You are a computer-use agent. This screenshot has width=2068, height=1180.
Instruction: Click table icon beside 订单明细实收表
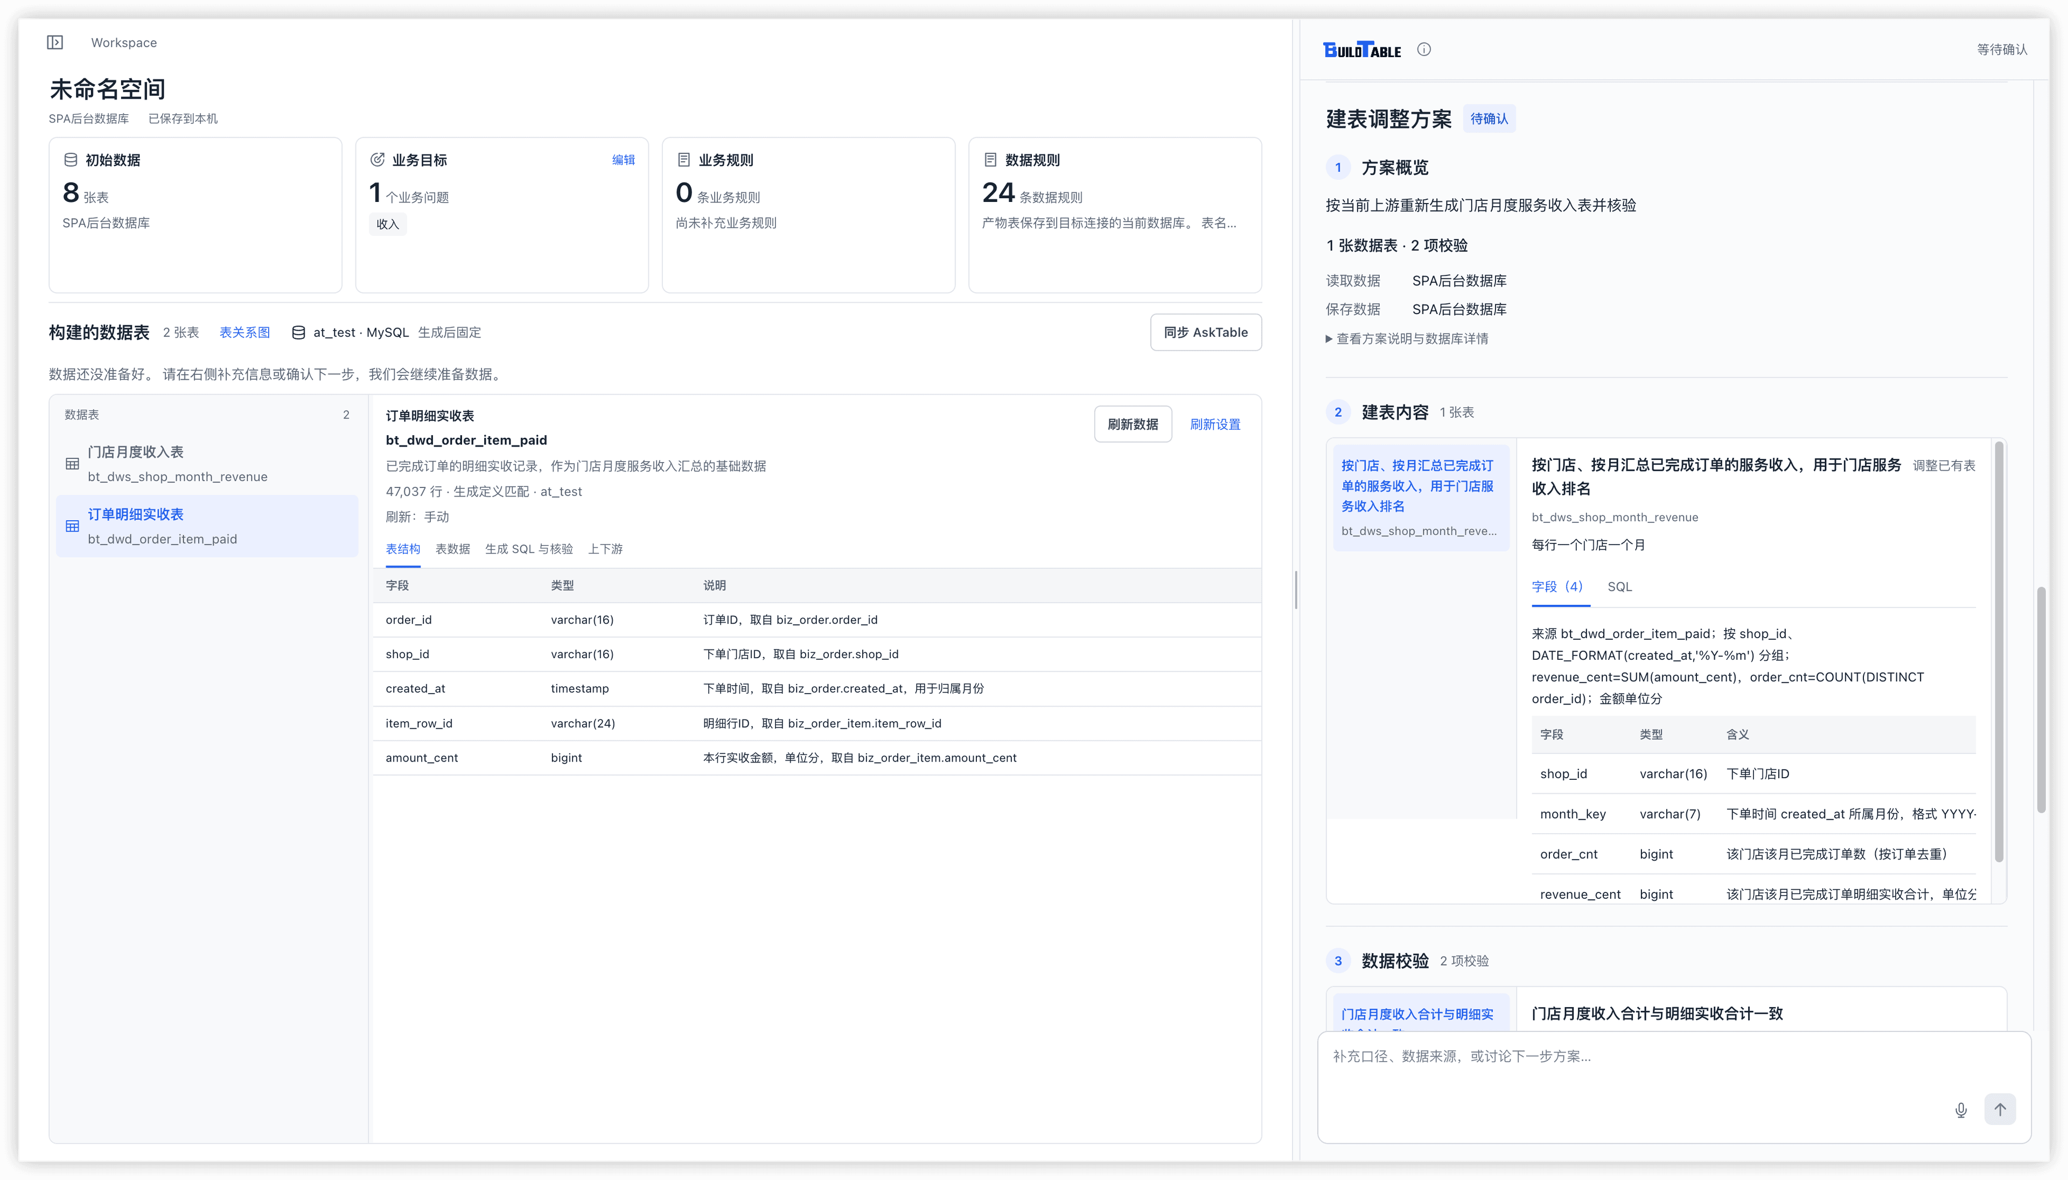pyautogui.click(x=72, y=526)
